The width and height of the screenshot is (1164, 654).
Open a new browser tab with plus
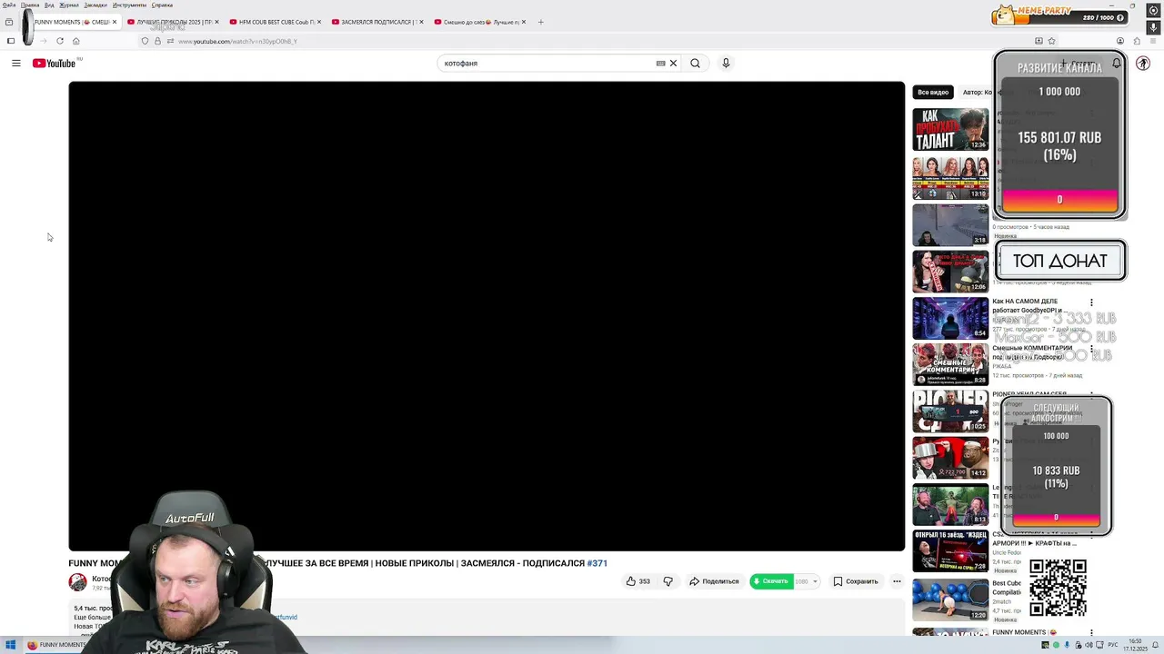[x=540, y=22]
